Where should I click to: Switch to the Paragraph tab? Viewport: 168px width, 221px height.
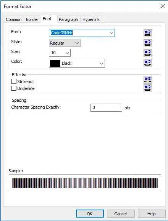click(x=68, y=19)
